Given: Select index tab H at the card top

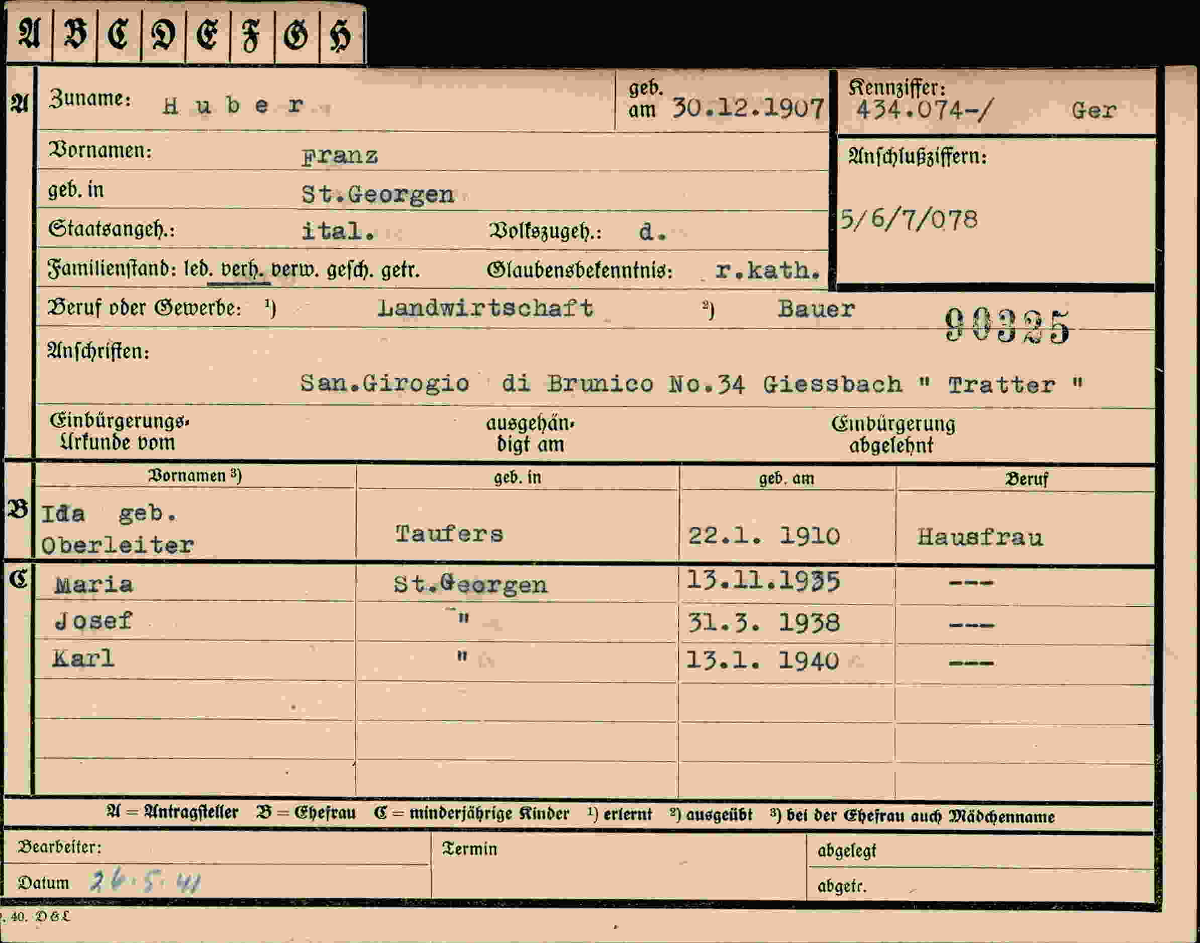Looking at the screenshot, I should pos(341,34).
